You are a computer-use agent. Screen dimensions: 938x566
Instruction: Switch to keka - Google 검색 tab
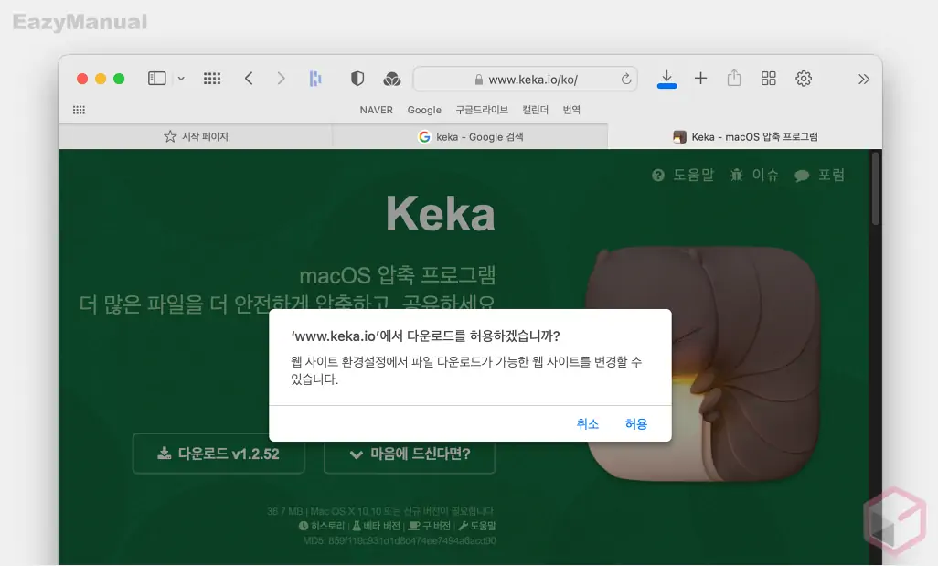pos(470,136)
